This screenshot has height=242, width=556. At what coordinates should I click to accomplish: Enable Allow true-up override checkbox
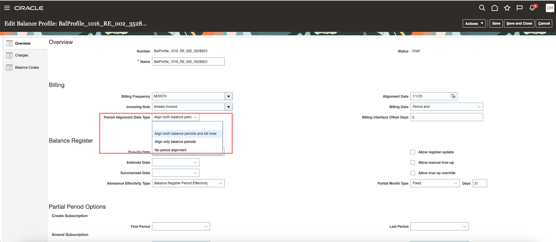413,173
